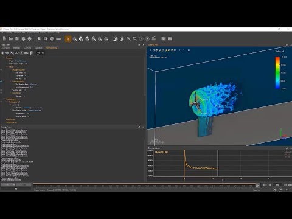Viewport: 292px width, 219px height.
Task: Click the timeline slider handle at track end
Action: (257, 186)
